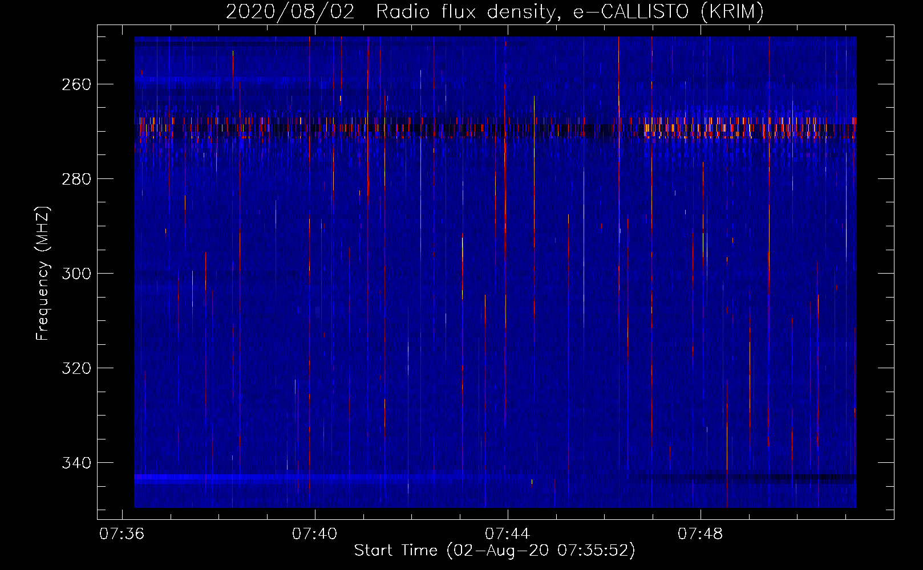Click the Start Time axis label

495,551
